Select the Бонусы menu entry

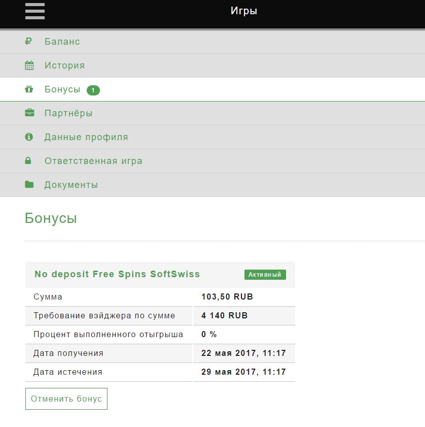(62, 89)
